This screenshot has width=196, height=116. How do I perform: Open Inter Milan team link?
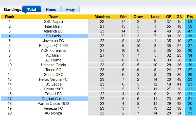point(53,26)
